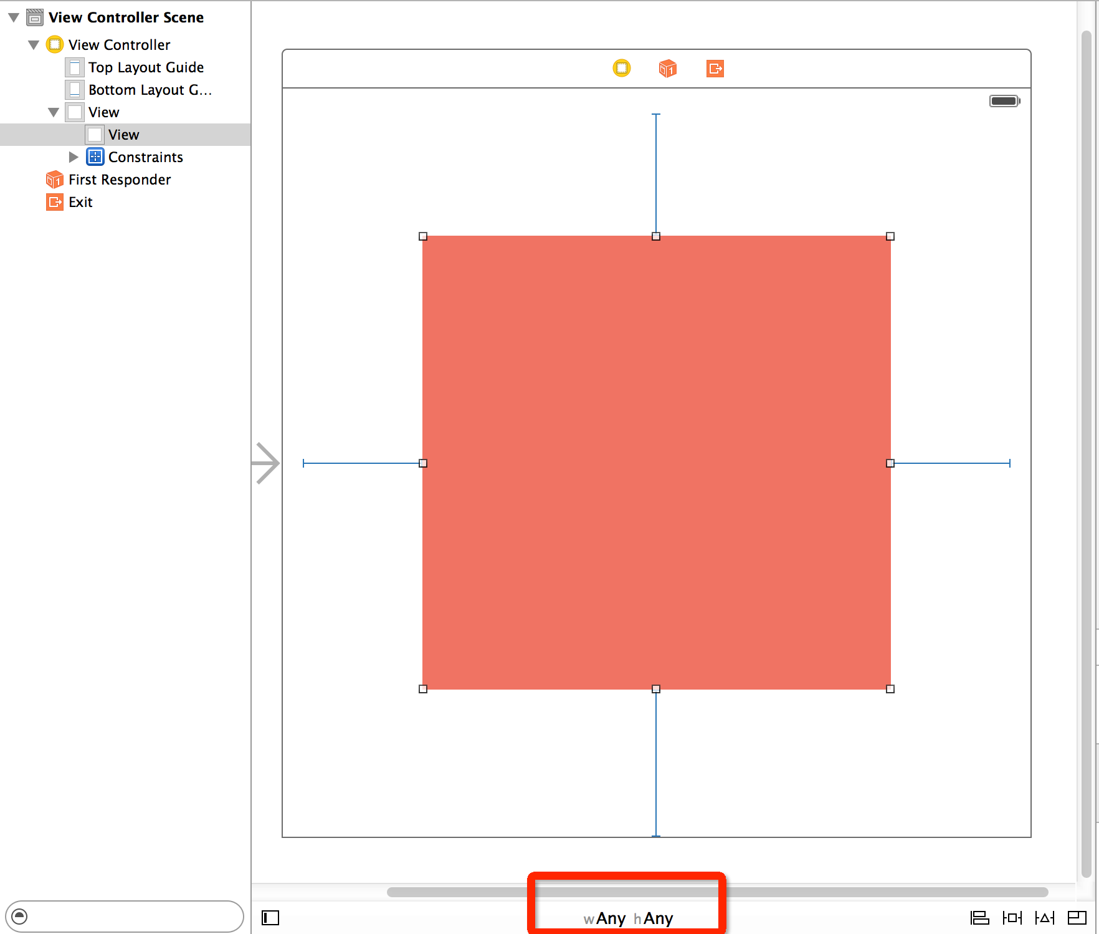
Task: Toggle the document outline visibility
Action: coord(270,918)
